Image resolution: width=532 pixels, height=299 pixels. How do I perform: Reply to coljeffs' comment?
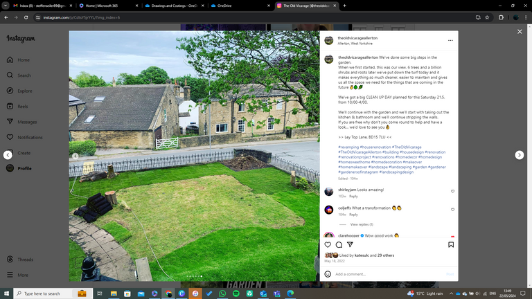[353, 215]
